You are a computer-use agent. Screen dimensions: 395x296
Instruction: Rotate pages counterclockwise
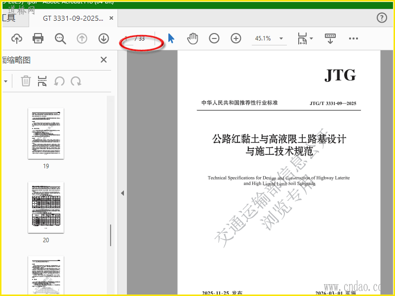click(59, 81)
